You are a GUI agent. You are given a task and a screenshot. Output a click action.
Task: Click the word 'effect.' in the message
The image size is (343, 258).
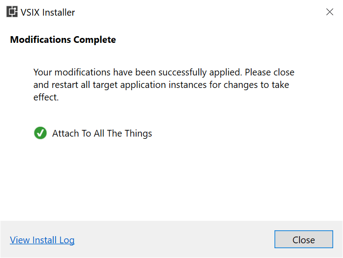(46, 97)
